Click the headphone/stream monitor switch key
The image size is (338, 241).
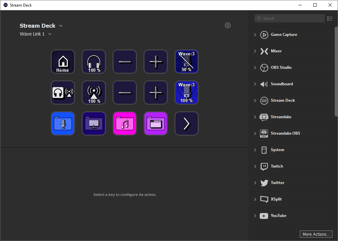coord(63,93)
